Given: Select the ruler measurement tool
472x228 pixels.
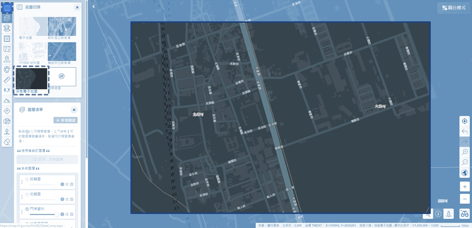Looking at the screenshot, I should point(7,80).
